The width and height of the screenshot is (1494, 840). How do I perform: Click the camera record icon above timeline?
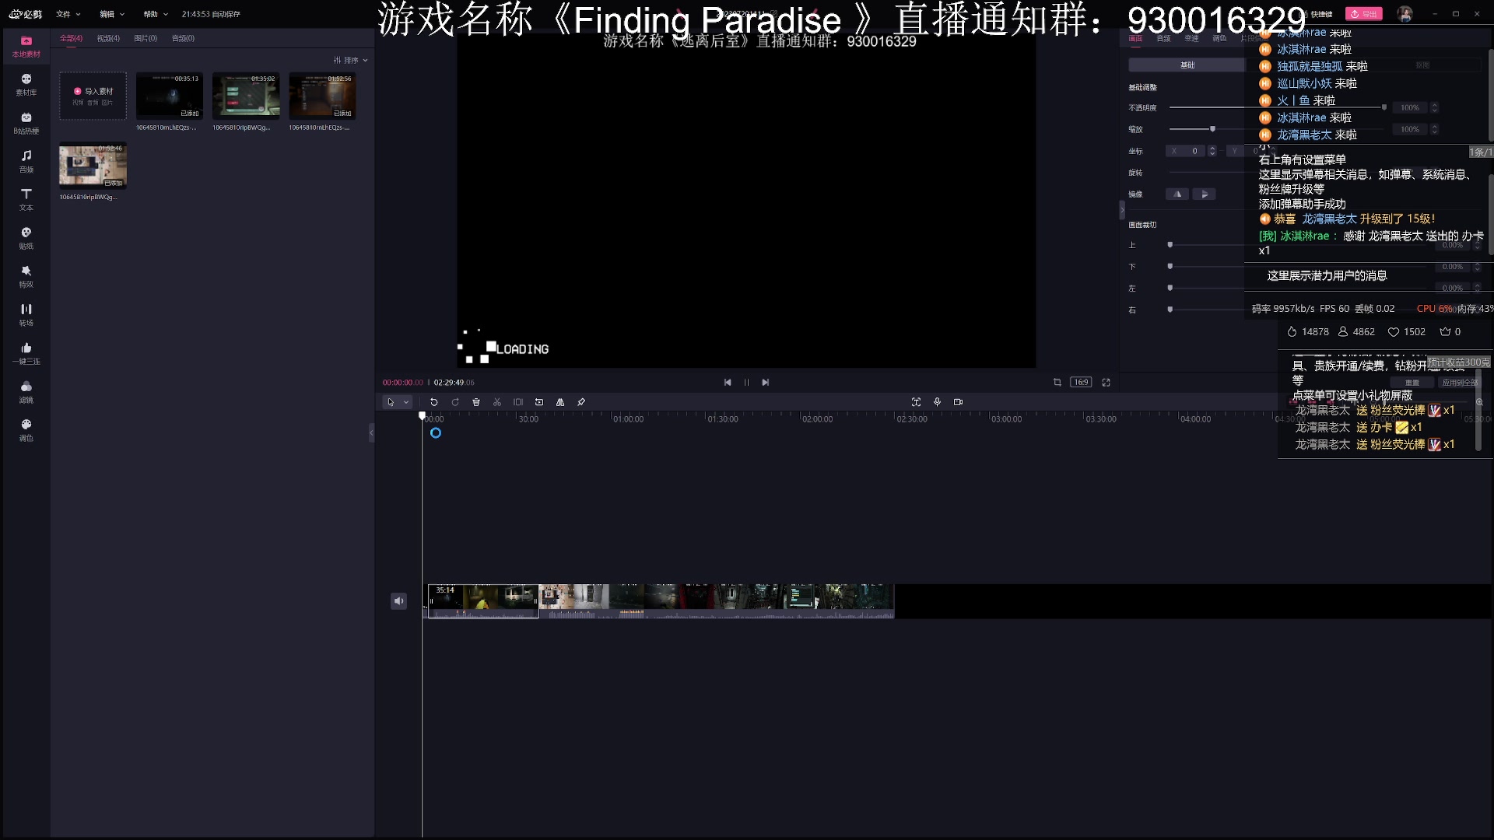pos(958,402)
